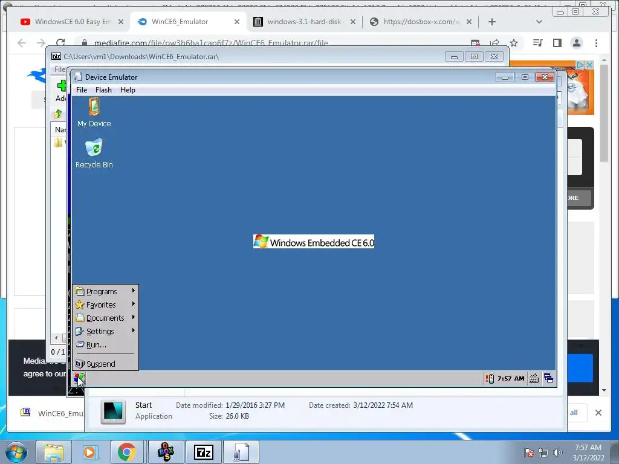The height and width of the screenshot is (464, 619).
Task: Open the Help menu in Device Emulator
Action: point(128,90)
